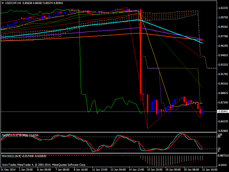Click the 0.97780 price axis label
229x172 pixels.
click(223, 36)
